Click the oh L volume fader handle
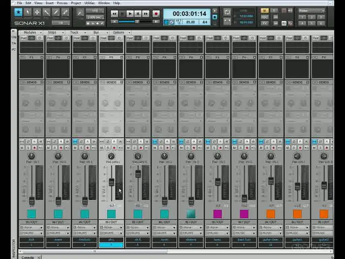The image size is (345, 259). pos(112,182)
